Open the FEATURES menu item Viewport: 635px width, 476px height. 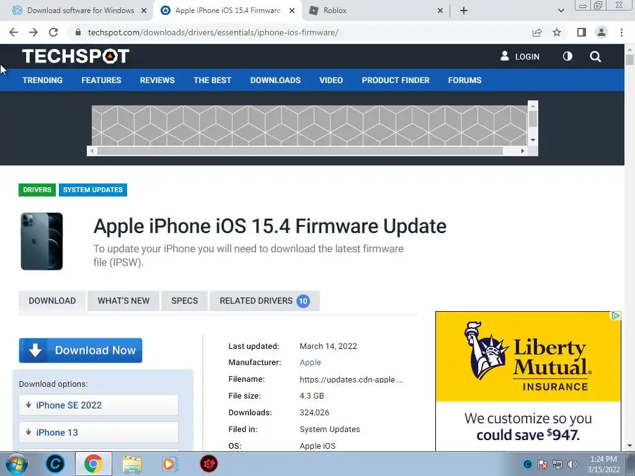[101, 80]
